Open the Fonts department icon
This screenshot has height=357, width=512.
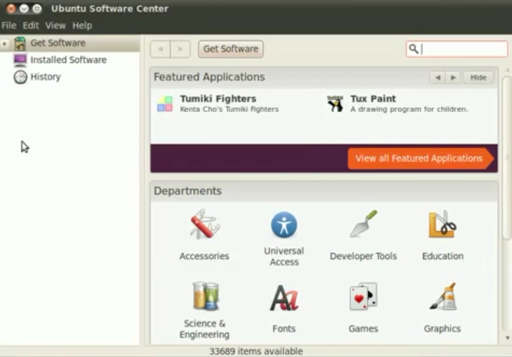284,297
